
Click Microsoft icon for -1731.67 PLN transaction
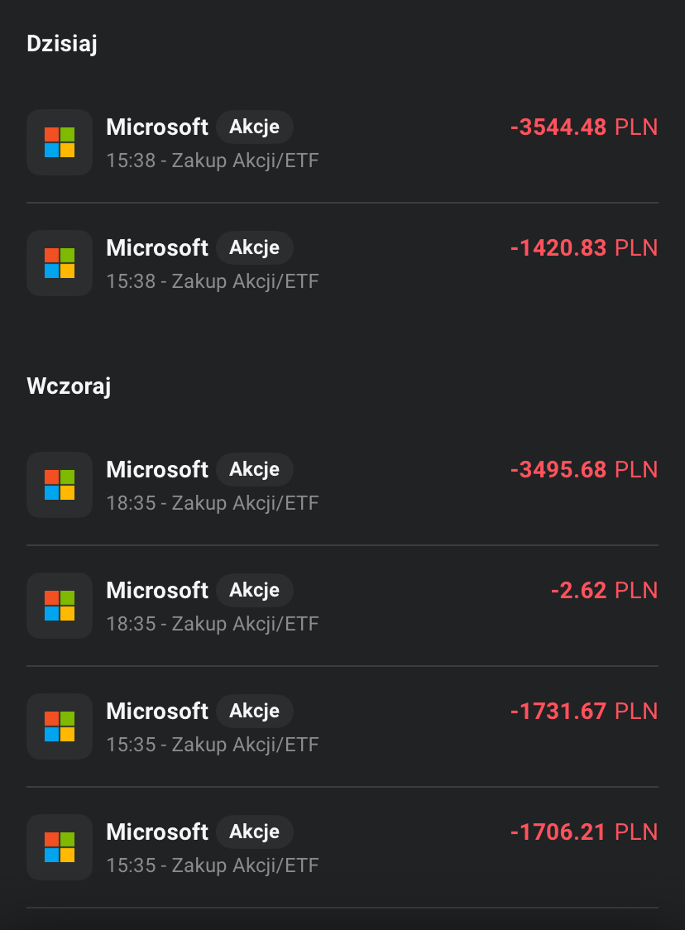[x=60, y=726]
